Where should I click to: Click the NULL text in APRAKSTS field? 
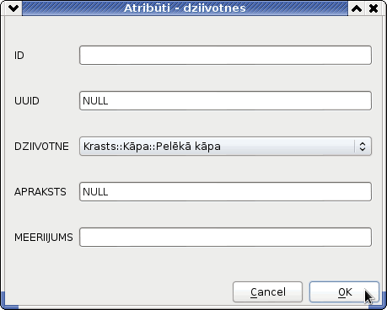[95, 192]
